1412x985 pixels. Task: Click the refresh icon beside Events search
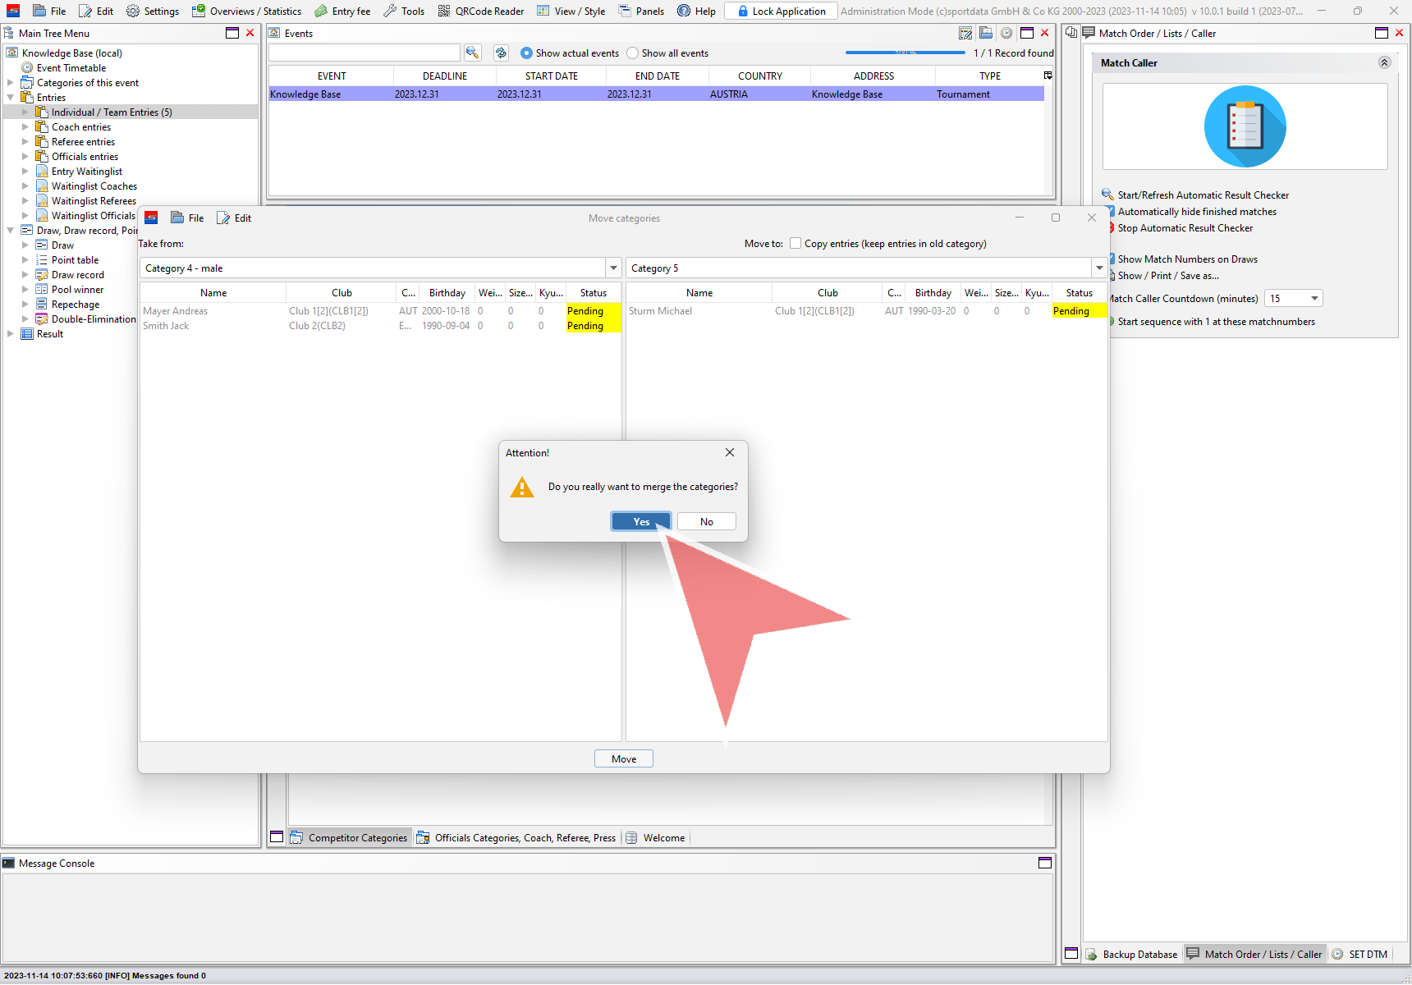click(501, 53)
